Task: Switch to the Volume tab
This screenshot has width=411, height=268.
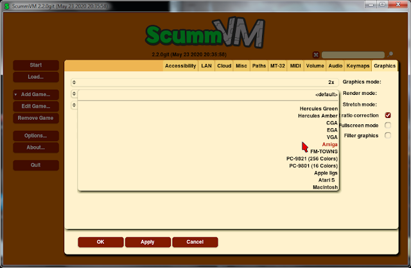Action: pos(315,65)
